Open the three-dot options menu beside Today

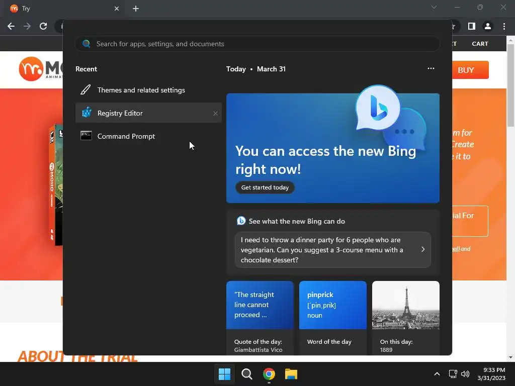[x=431, y=68]
